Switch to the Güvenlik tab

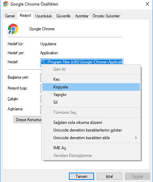click(63, 16)
